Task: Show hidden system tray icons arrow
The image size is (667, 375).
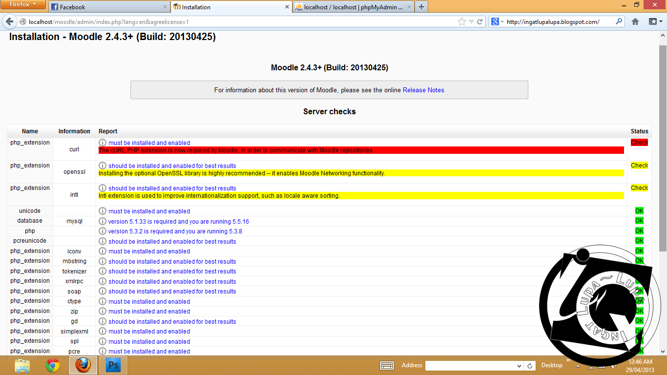Action: click(578, 365)
